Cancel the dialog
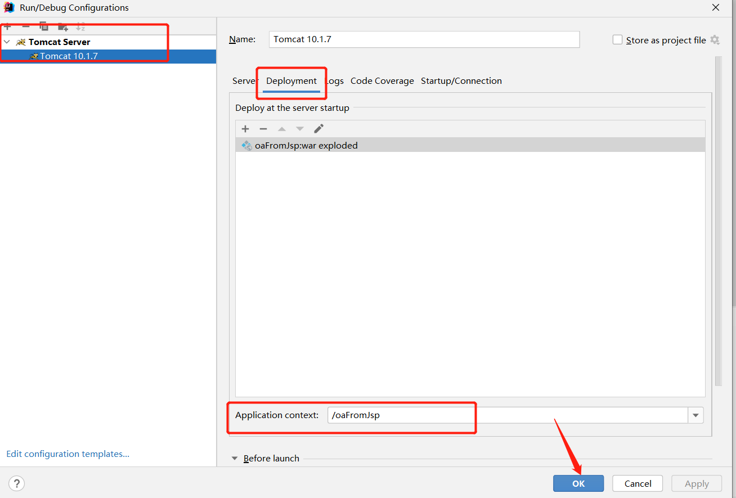The image size is (736, 498). click(x=638, y=483)
